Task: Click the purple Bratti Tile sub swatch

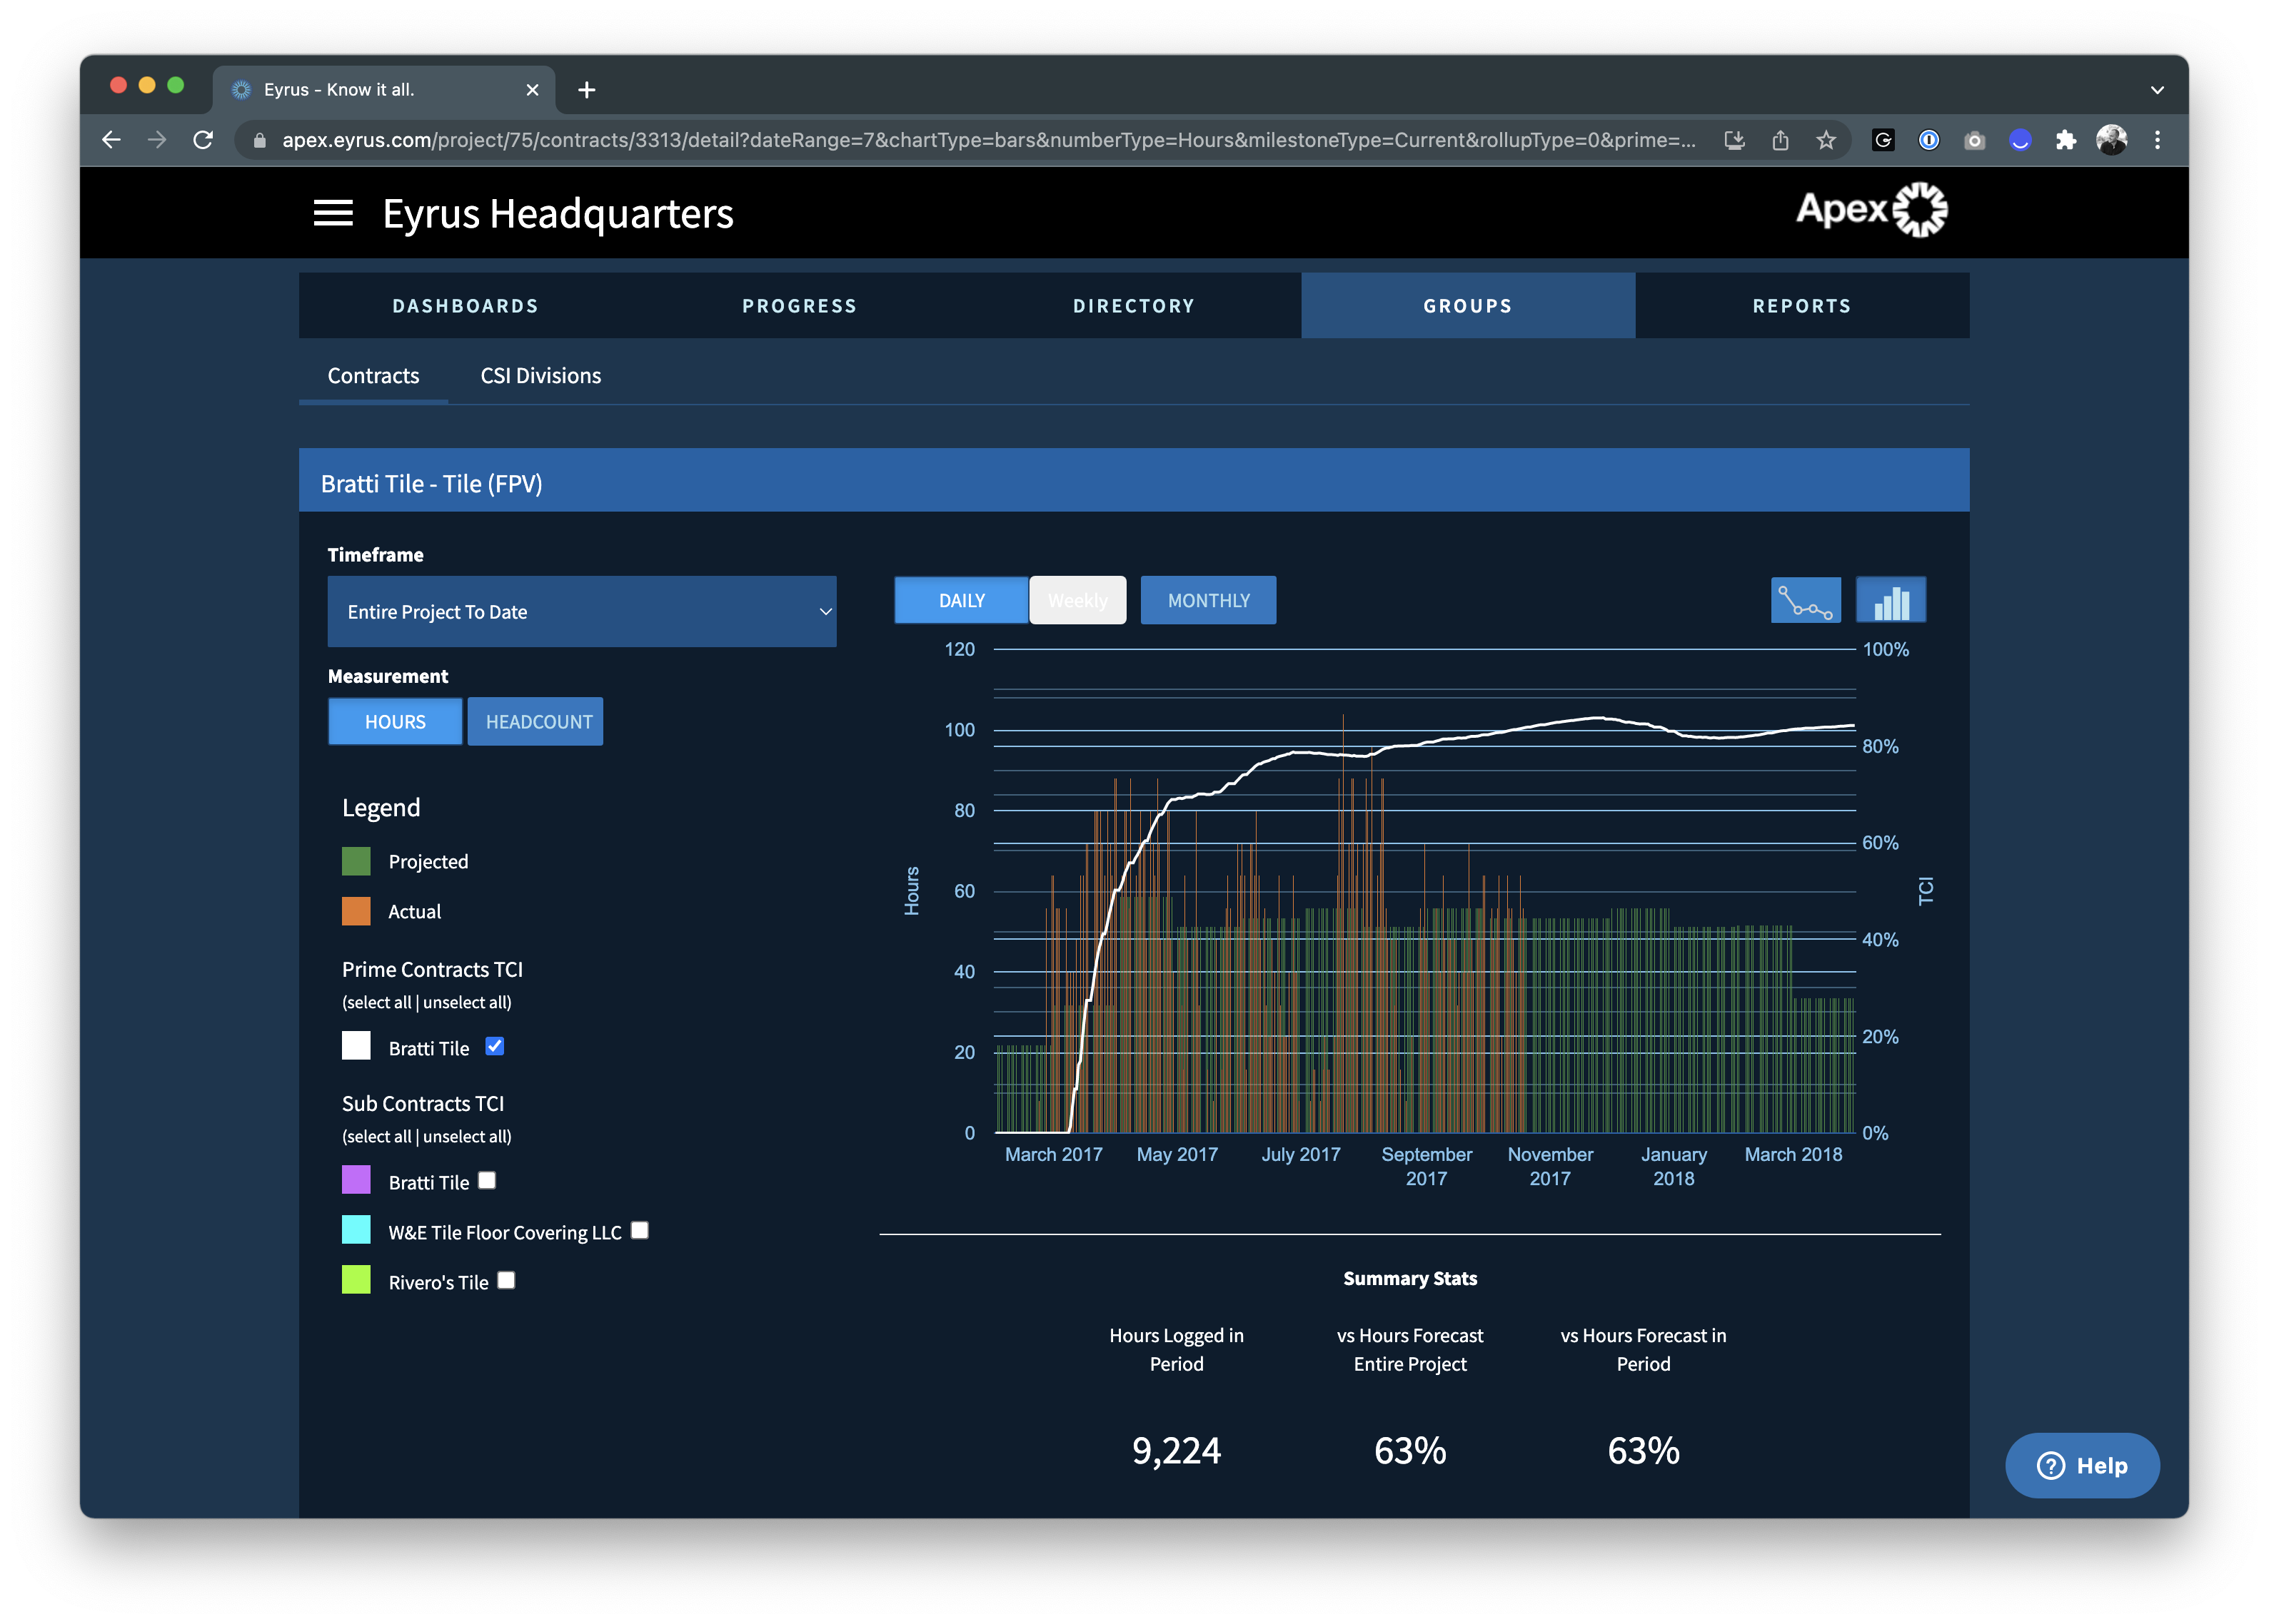Action: pyautogui.click(x=356, y=1180)
